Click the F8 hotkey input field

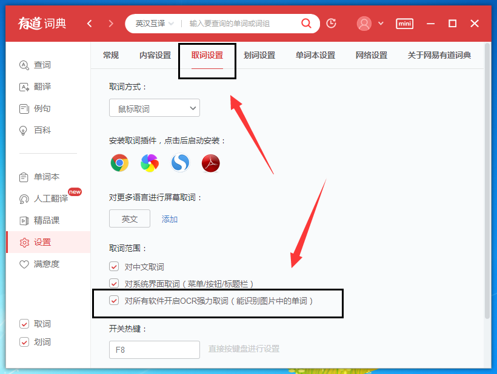(x=154, y=350)
